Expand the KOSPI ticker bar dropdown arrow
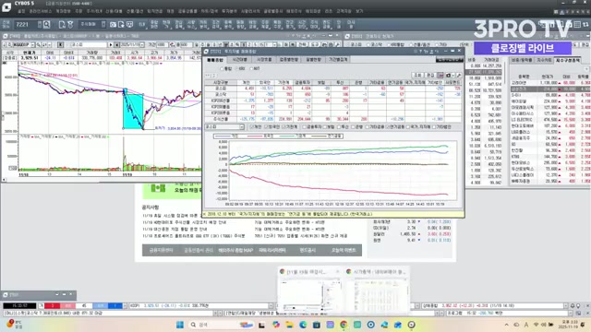The image size is (591, 332). (x=271, y=305)
